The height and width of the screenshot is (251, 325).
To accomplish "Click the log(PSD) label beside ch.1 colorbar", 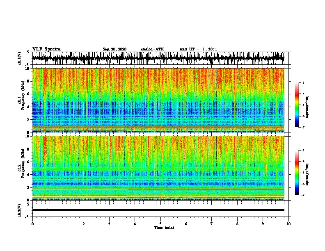I will 307,107.
